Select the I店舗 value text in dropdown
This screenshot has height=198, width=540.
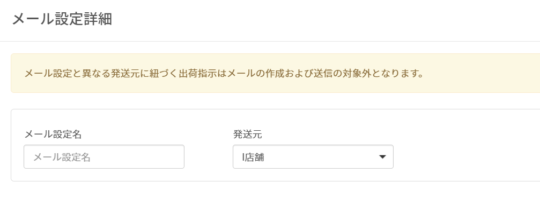click(253, 157)
